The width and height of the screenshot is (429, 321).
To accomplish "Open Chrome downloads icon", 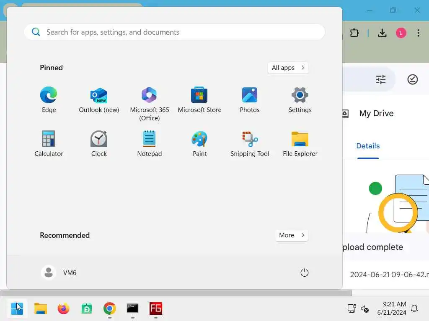I will 382,33.
